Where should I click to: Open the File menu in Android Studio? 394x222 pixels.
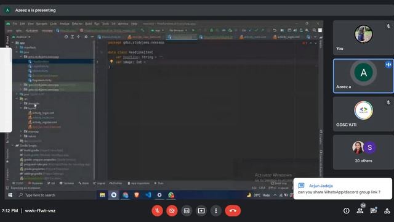[x=15, y=23]
